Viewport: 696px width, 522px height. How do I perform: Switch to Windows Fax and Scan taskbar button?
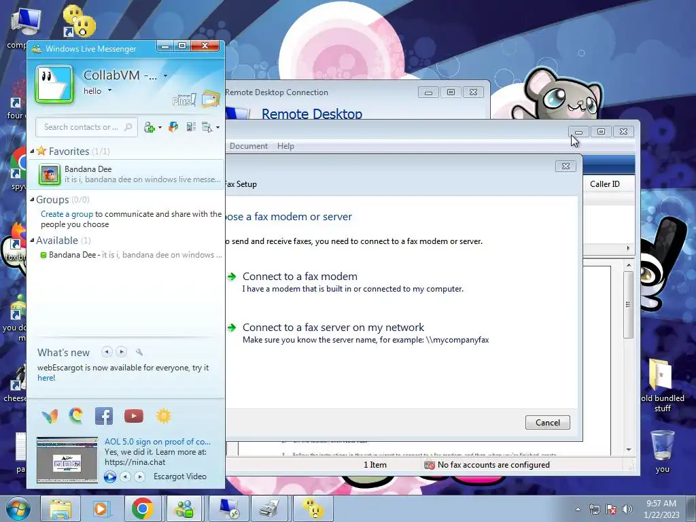pyautogui.click(x=269, y=508)
